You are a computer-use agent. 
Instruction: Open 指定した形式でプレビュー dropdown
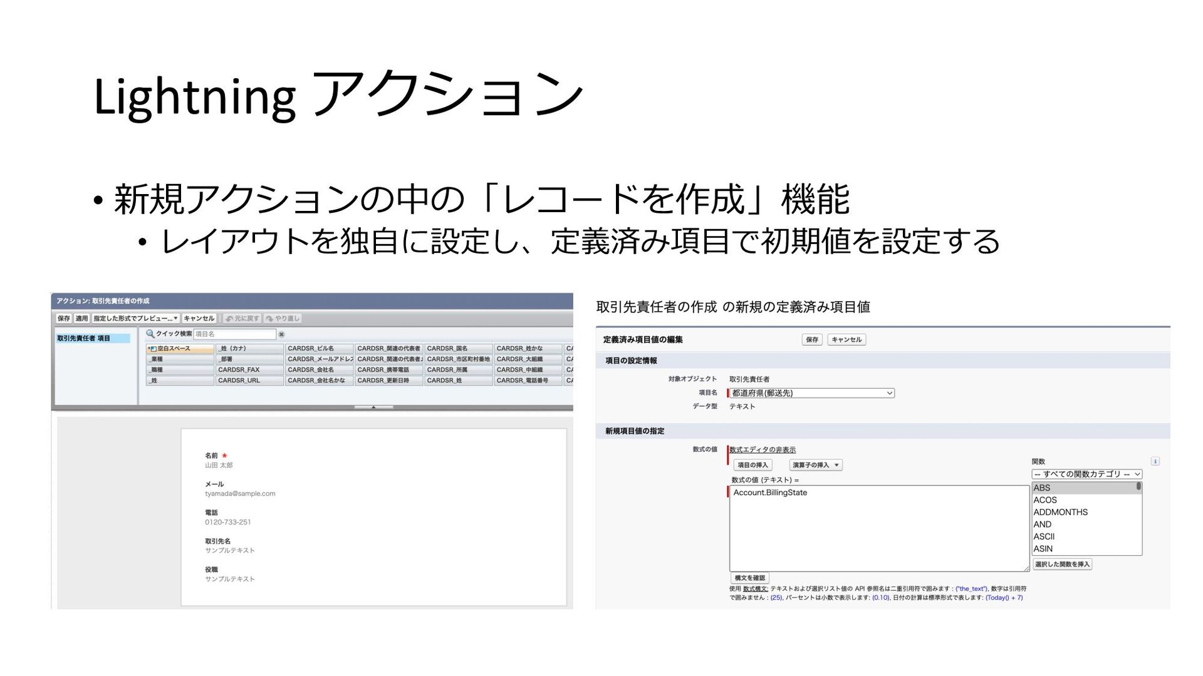[135, 319]
